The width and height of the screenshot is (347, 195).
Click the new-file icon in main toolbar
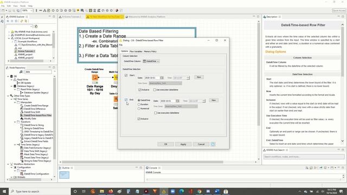[3, 10]
